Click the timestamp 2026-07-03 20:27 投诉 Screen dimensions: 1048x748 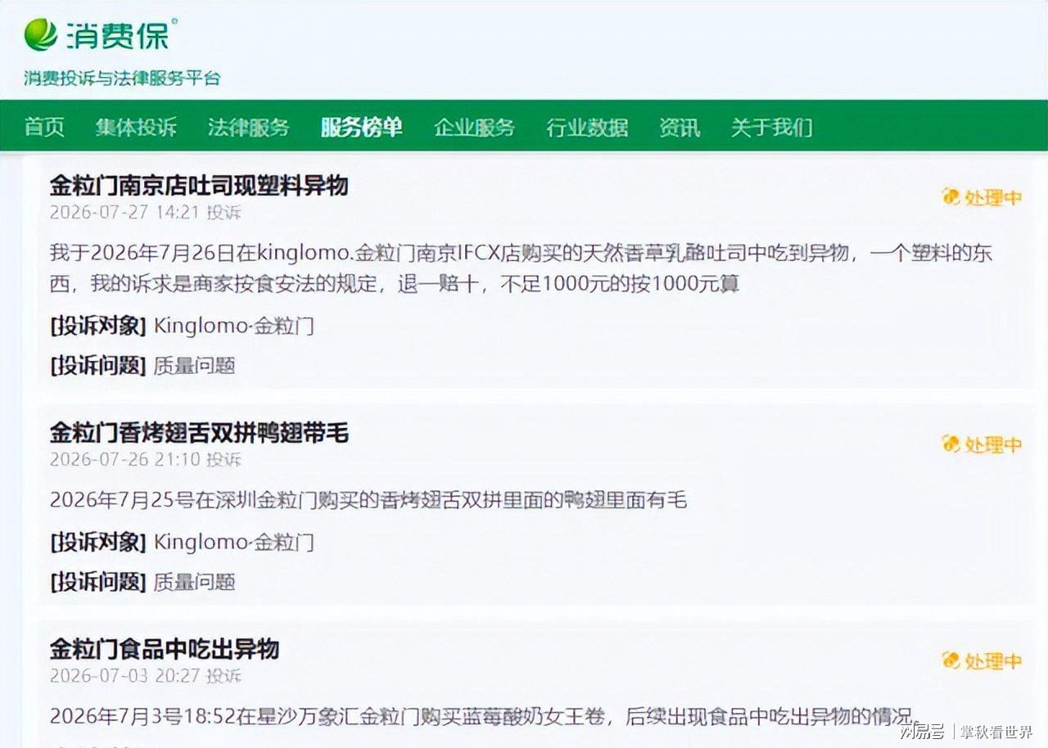tap(146, 676)
